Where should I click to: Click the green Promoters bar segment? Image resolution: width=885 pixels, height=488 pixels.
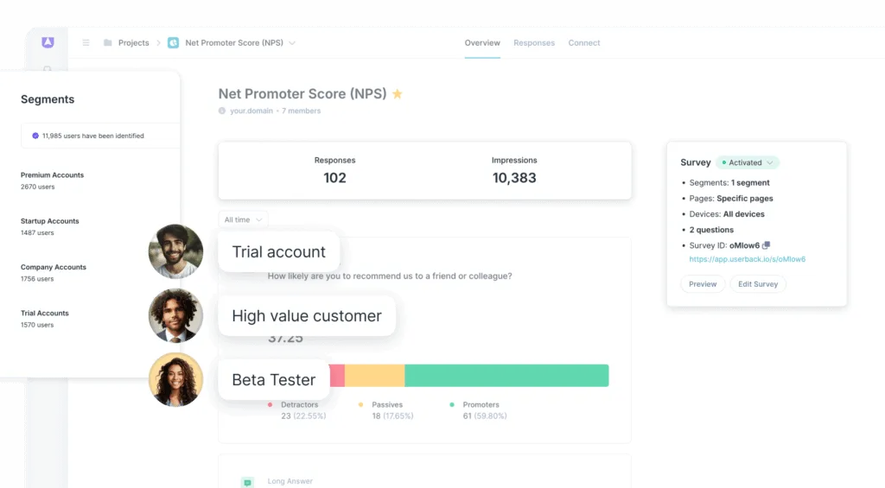(506, 376)
